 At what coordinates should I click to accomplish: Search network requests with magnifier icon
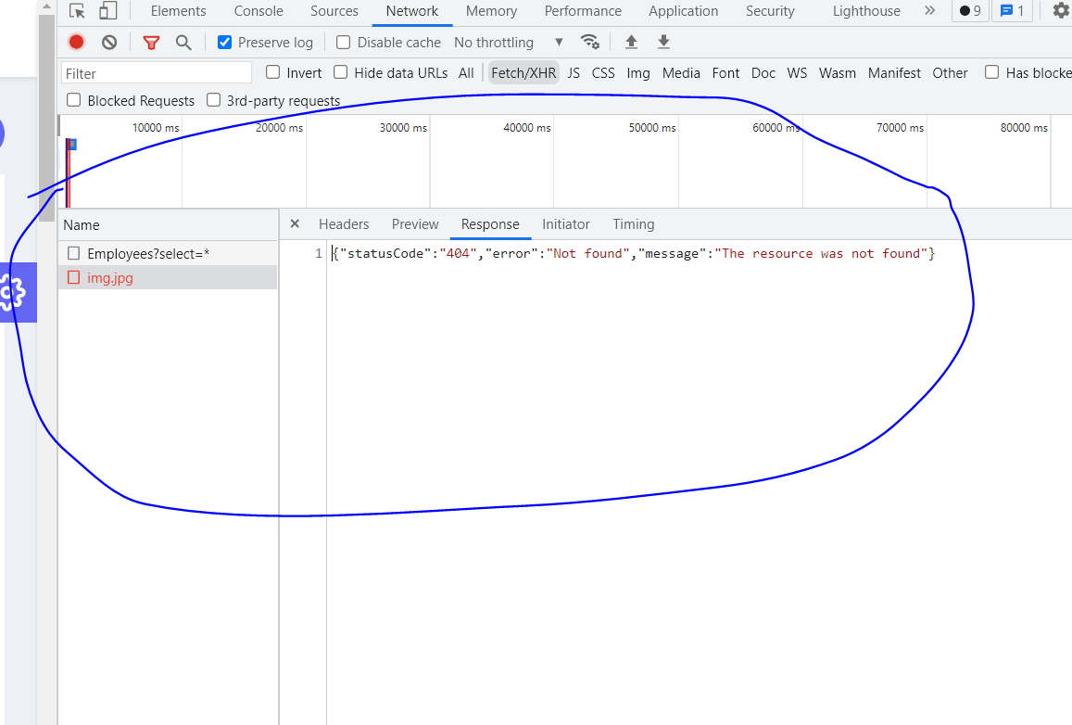click(x=183, y=42)
